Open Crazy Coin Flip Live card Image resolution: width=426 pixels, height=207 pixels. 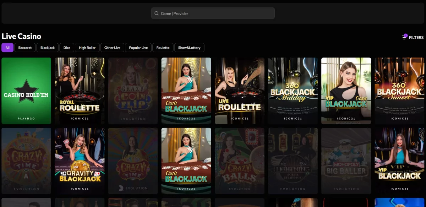tap(133, 91)
